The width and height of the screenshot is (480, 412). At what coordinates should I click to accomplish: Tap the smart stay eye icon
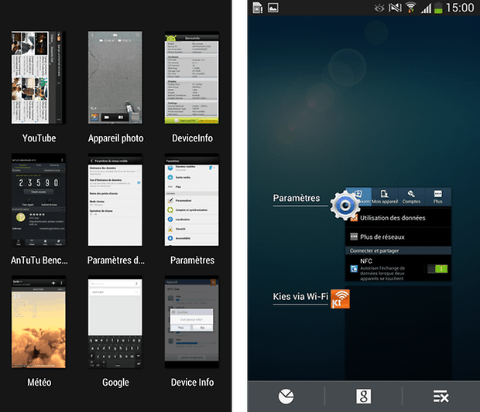coord(379,8)
